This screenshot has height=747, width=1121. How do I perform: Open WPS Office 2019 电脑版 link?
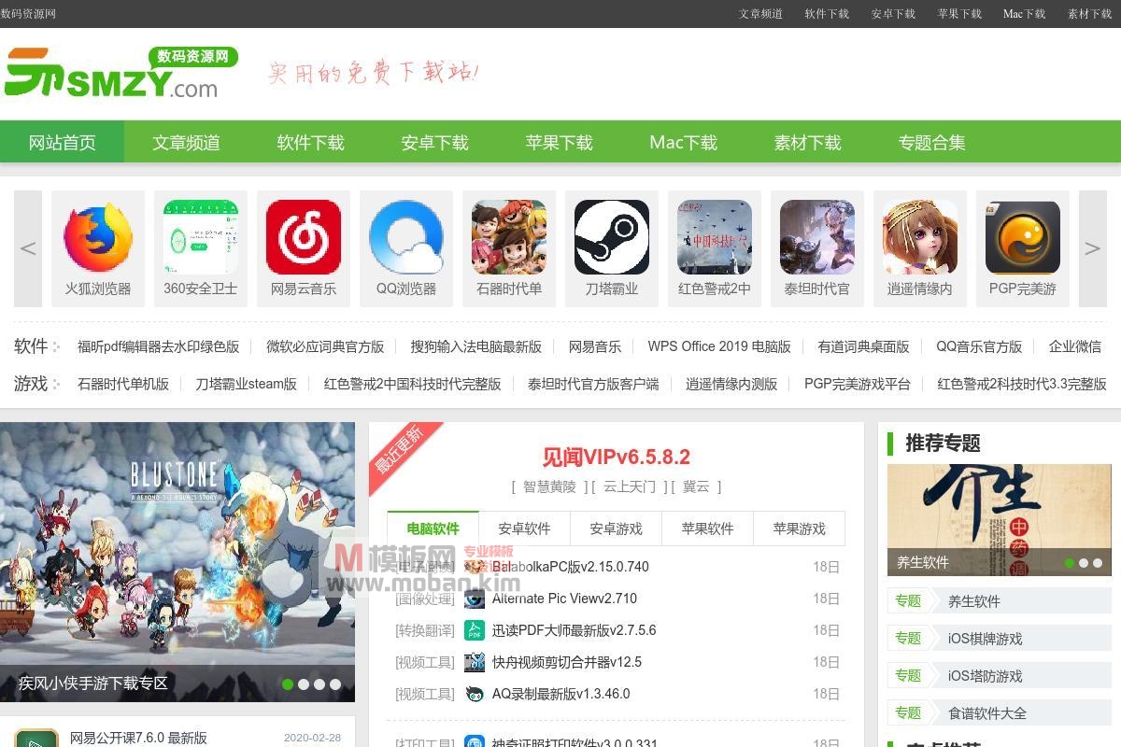point(719,346)
